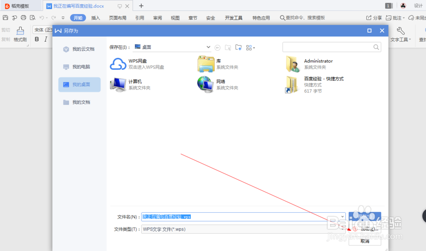Open the WPS网盘 cloud drive item

[x=137, y=64]
